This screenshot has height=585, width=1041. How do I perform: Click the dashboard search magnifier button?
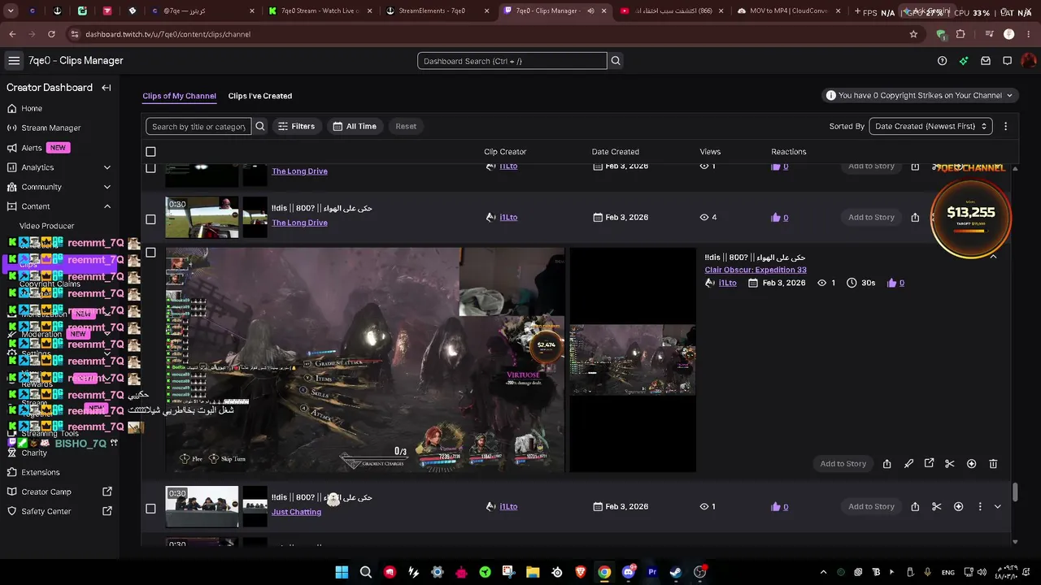tap(616, 61)
